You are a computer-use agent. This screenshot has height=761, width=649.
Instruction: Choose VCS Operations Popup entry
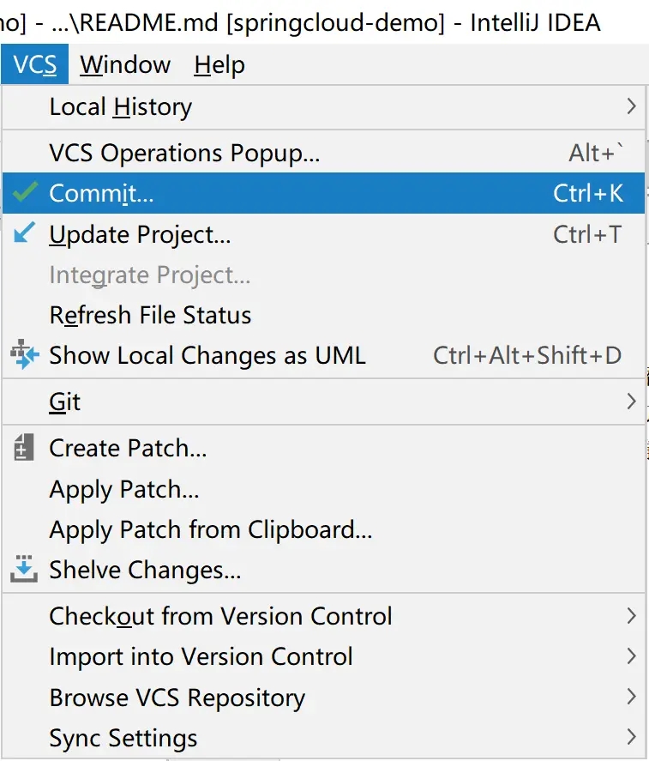[x=184, y=153]
